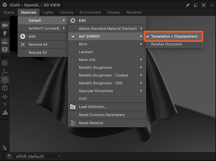Expand the Metallic Roughness submenu
Image resolution: width=216 pixels, height=161 pixels.
click(x=141, y=67)
